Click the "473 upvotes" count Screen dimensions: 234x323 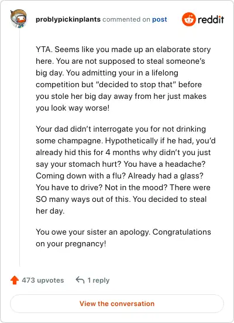(x=43, y=280)
